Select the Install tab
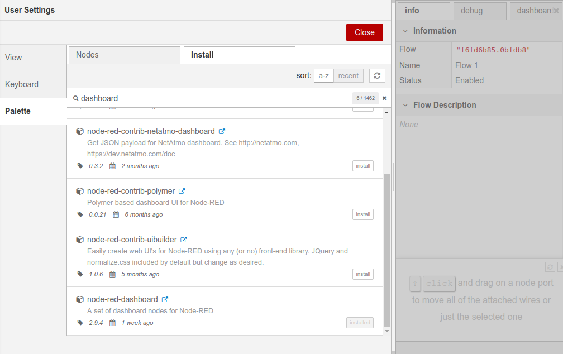The image size is (563, 354). tap(240, 55)
